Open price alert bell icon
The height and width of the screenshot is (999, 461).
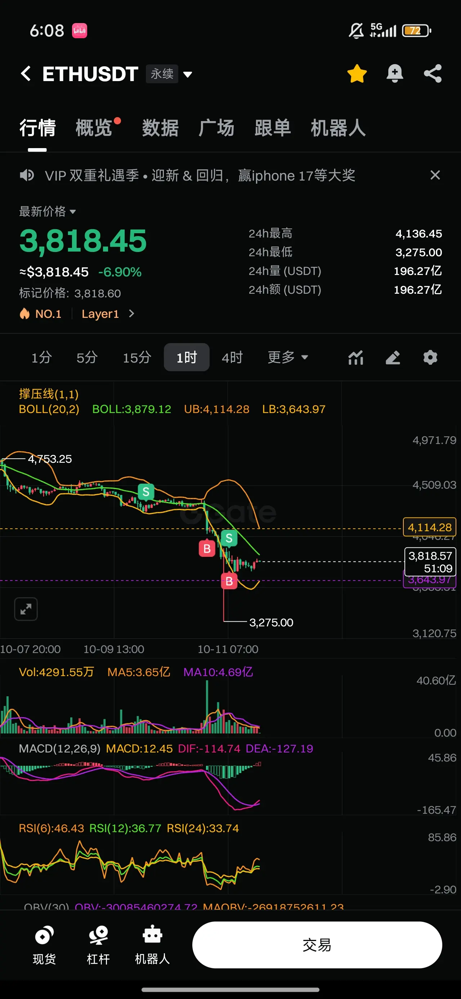(395, 73)
